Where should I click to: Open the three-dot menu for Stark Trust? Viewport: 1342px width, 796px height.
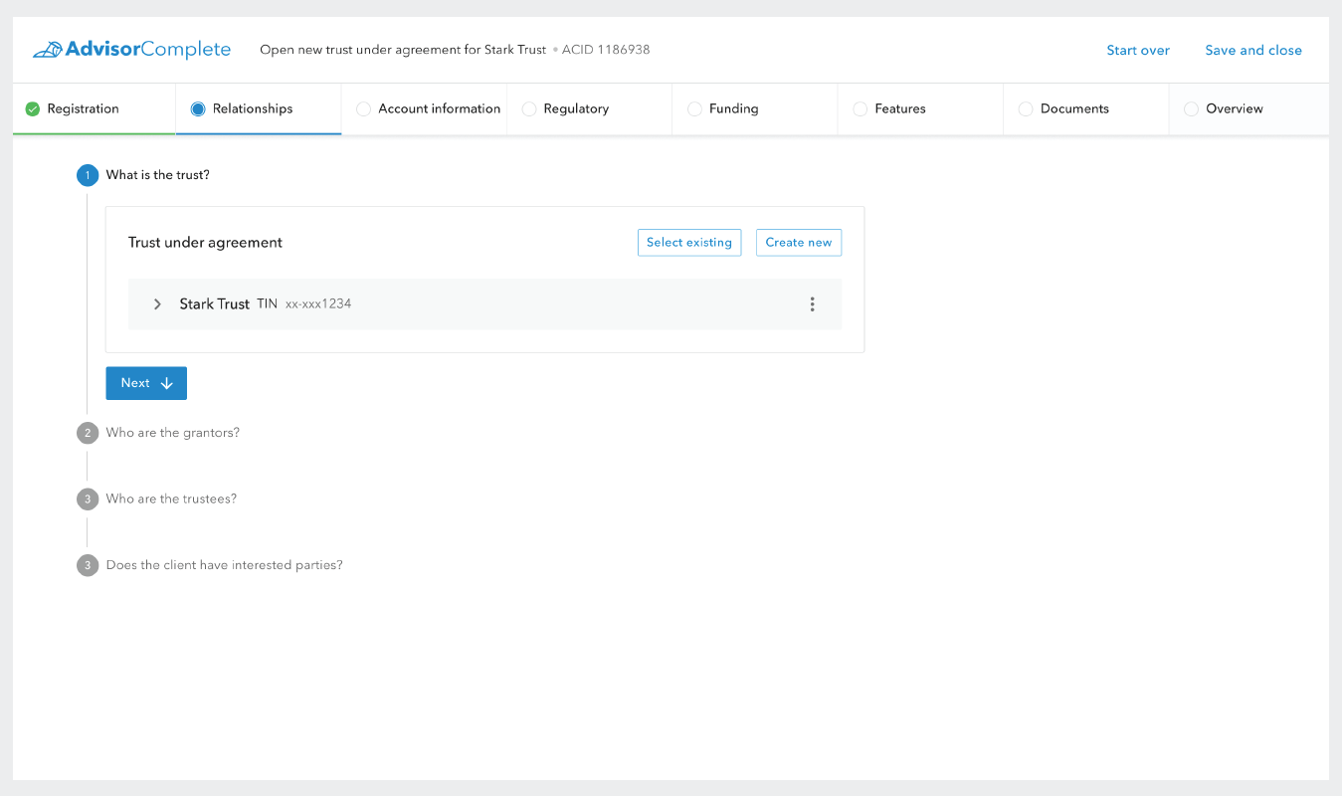click(812, 304)
